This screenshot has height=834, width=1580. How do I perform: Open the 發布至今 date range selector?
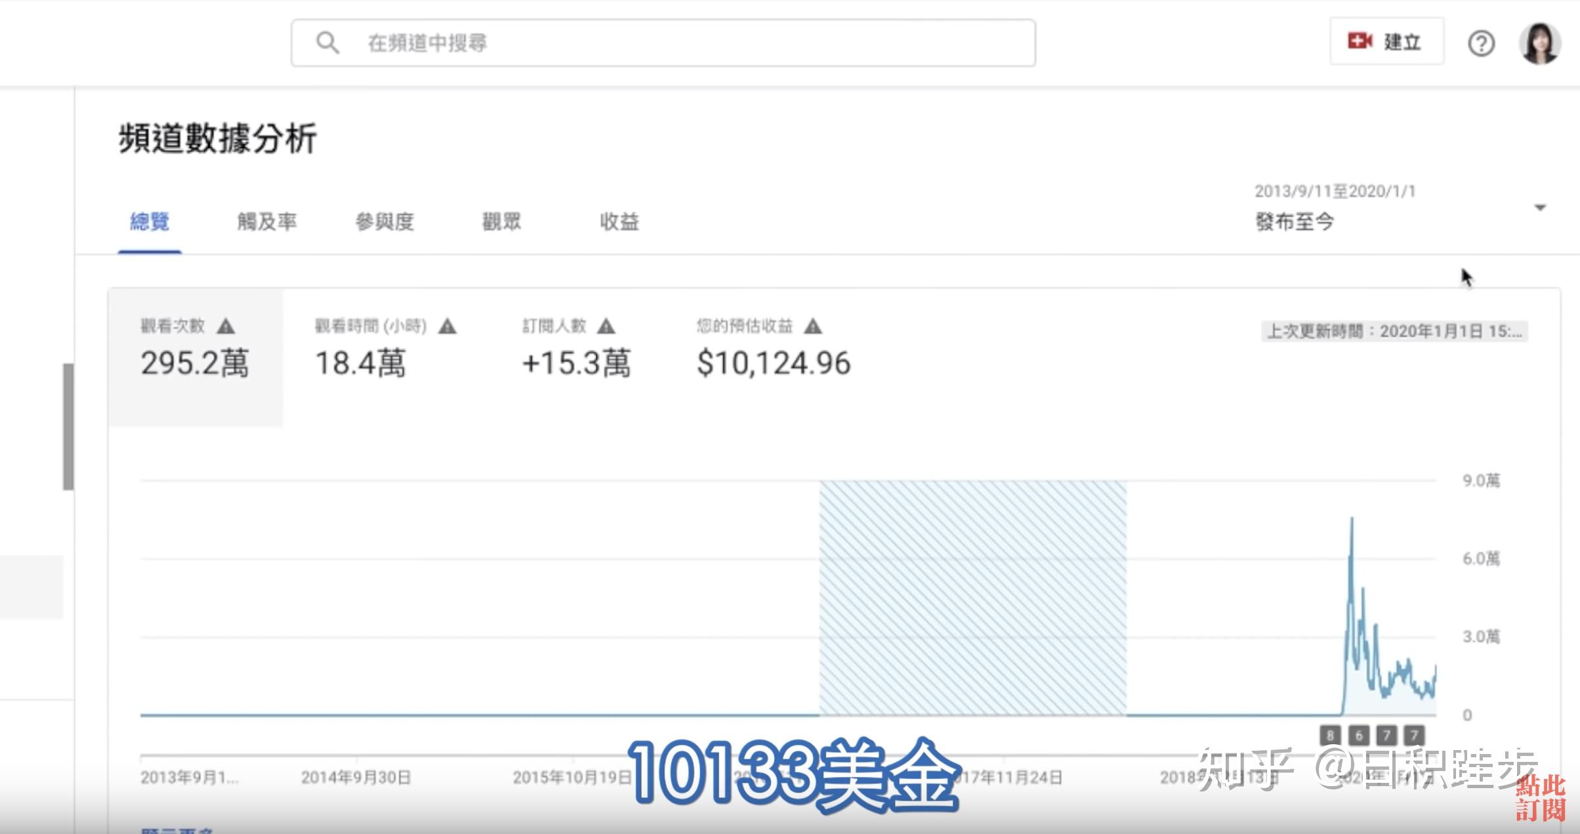(1294, 222)
